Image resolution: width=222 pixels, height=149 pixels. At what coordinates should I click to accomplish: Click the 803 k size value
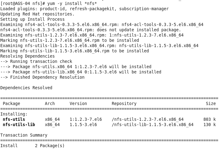(x=209, y=119)
